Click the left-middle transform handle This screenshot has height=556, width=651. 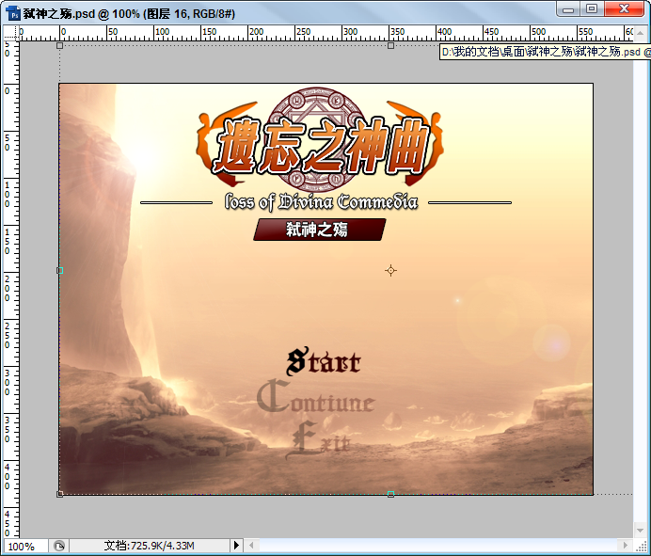click(60, 270)
